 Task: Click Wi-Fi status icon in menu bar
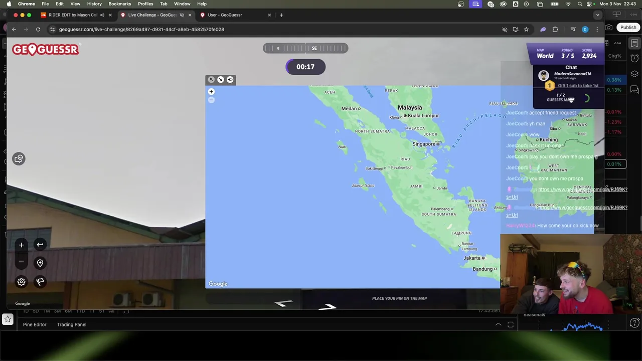[x=568, y=4]
